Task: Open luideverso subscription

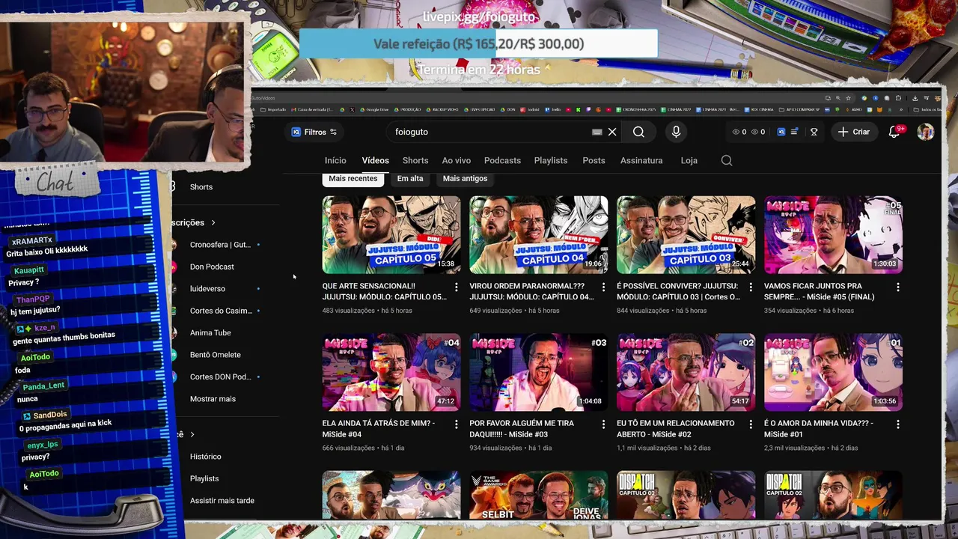Action: 207,289
